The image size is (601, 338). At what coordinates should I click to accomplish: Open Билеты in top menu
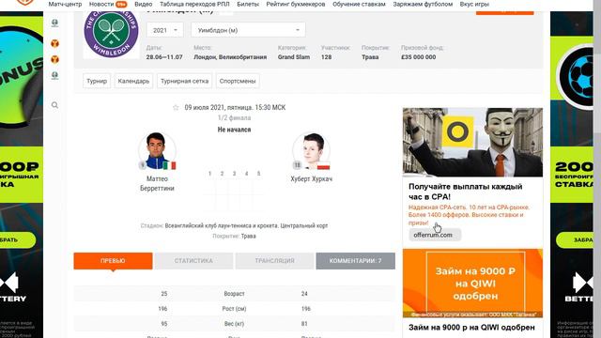tap(248, 4)
